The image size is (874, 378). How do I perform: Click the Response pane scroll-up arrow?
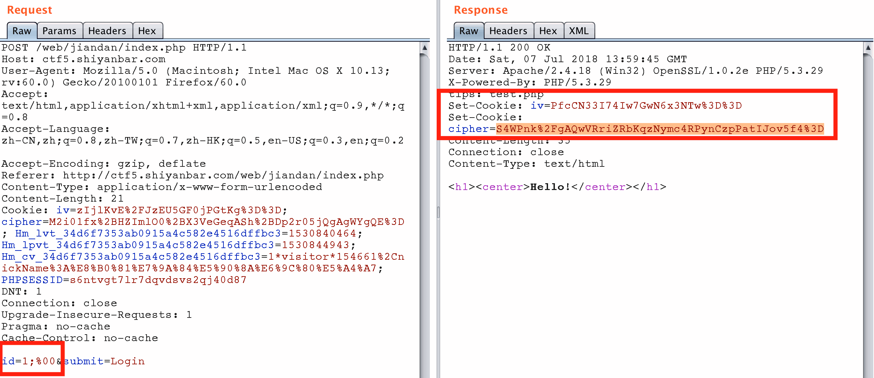[868, 48]
